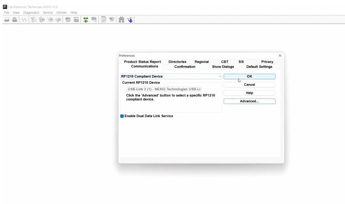Click the "Click the 'Advanced' button" instruction text
This screenshot has height=204, width=345.
[x=171, y=97]
